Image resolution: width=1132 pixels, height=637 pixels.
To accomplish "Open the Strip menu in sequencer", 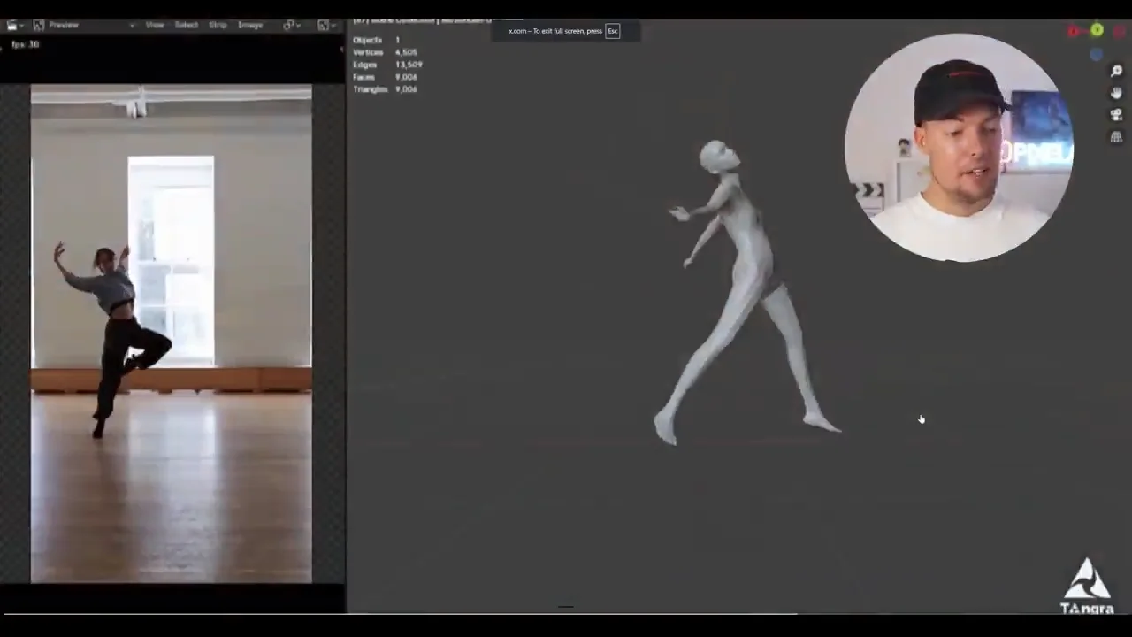I will [218, 25].
